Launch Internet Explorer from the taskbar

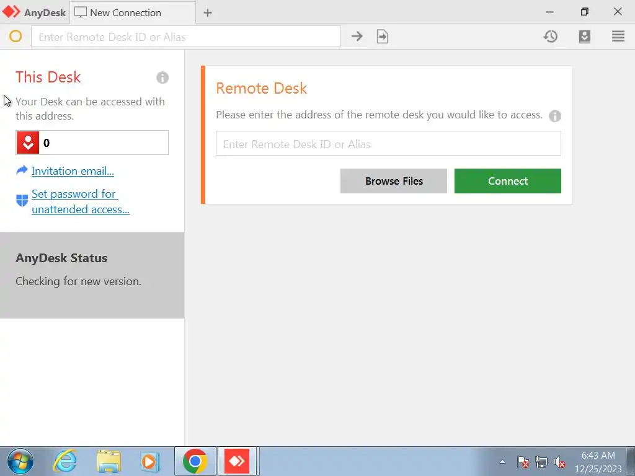click(x=66, y=461)
